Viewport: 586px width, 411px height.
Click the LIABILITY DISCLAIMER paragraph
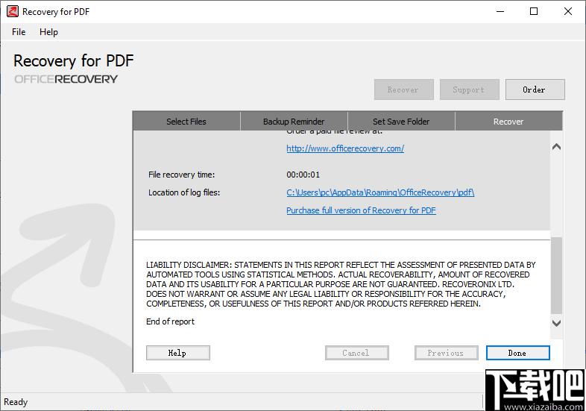(341, 284)
